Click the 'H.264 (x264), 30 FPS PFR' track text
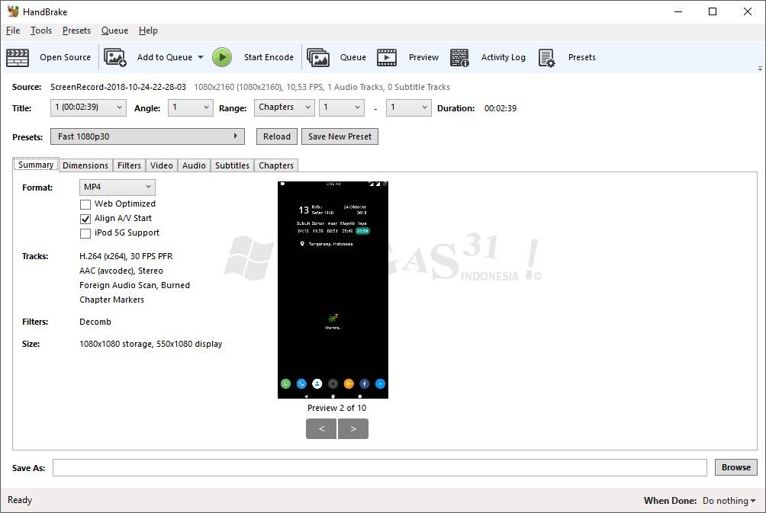766x513 pixels. point(126,256)
